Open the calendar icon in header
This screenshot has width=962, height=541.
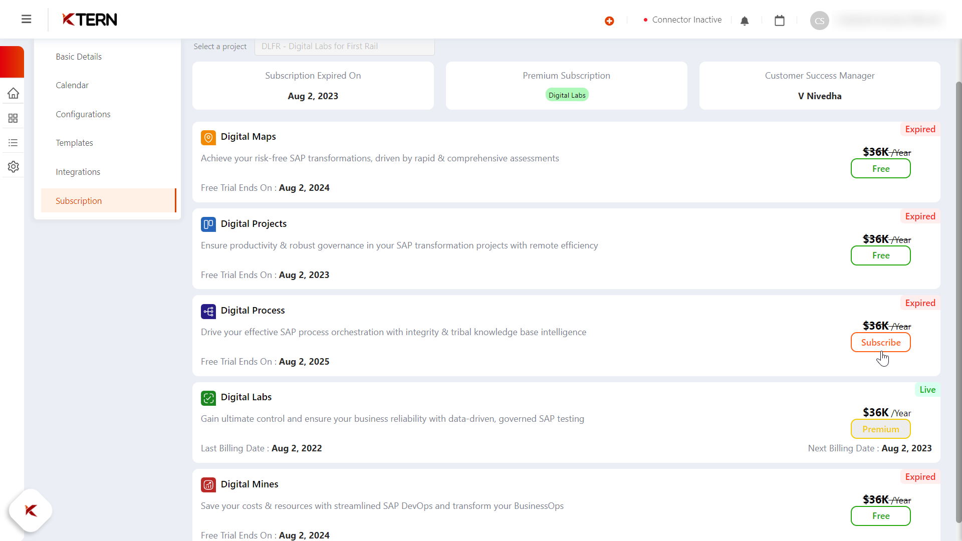coord(780,21)
